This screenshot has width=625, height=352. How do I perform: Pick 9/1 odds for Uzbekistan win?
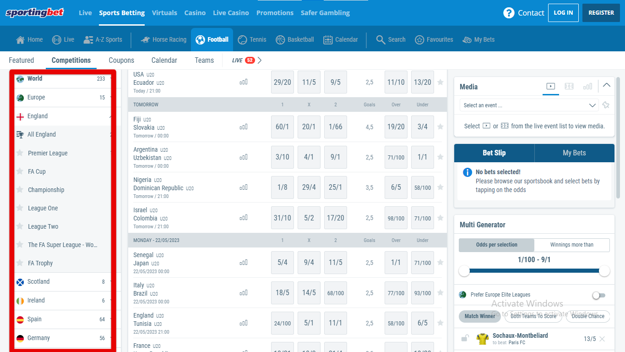tap(336, 157)
